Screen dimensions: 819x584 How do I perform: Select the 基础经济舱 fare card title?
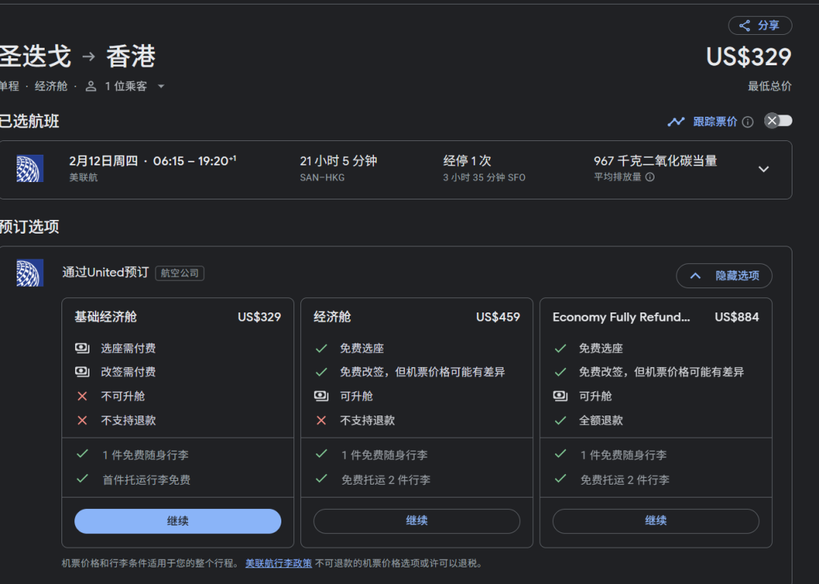(x=105, y=317)
